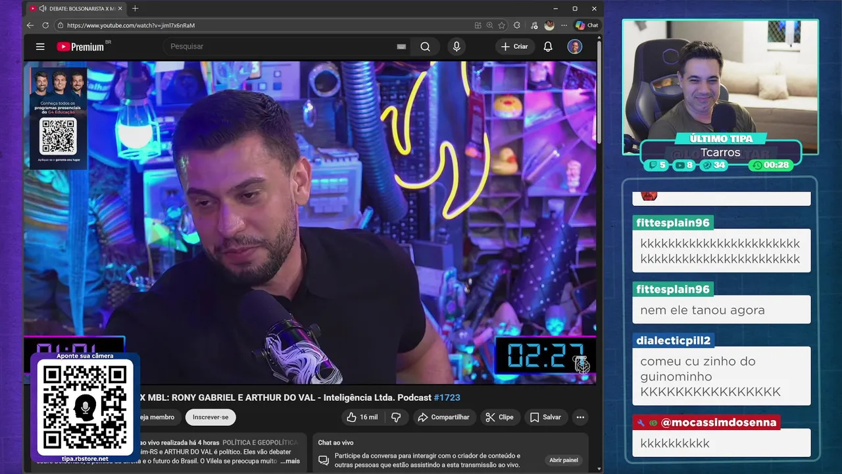Click wrench moderator badge beside @mocassimdosenna
The width and height of the screenshot is (842, 474).
pos(641,423)
